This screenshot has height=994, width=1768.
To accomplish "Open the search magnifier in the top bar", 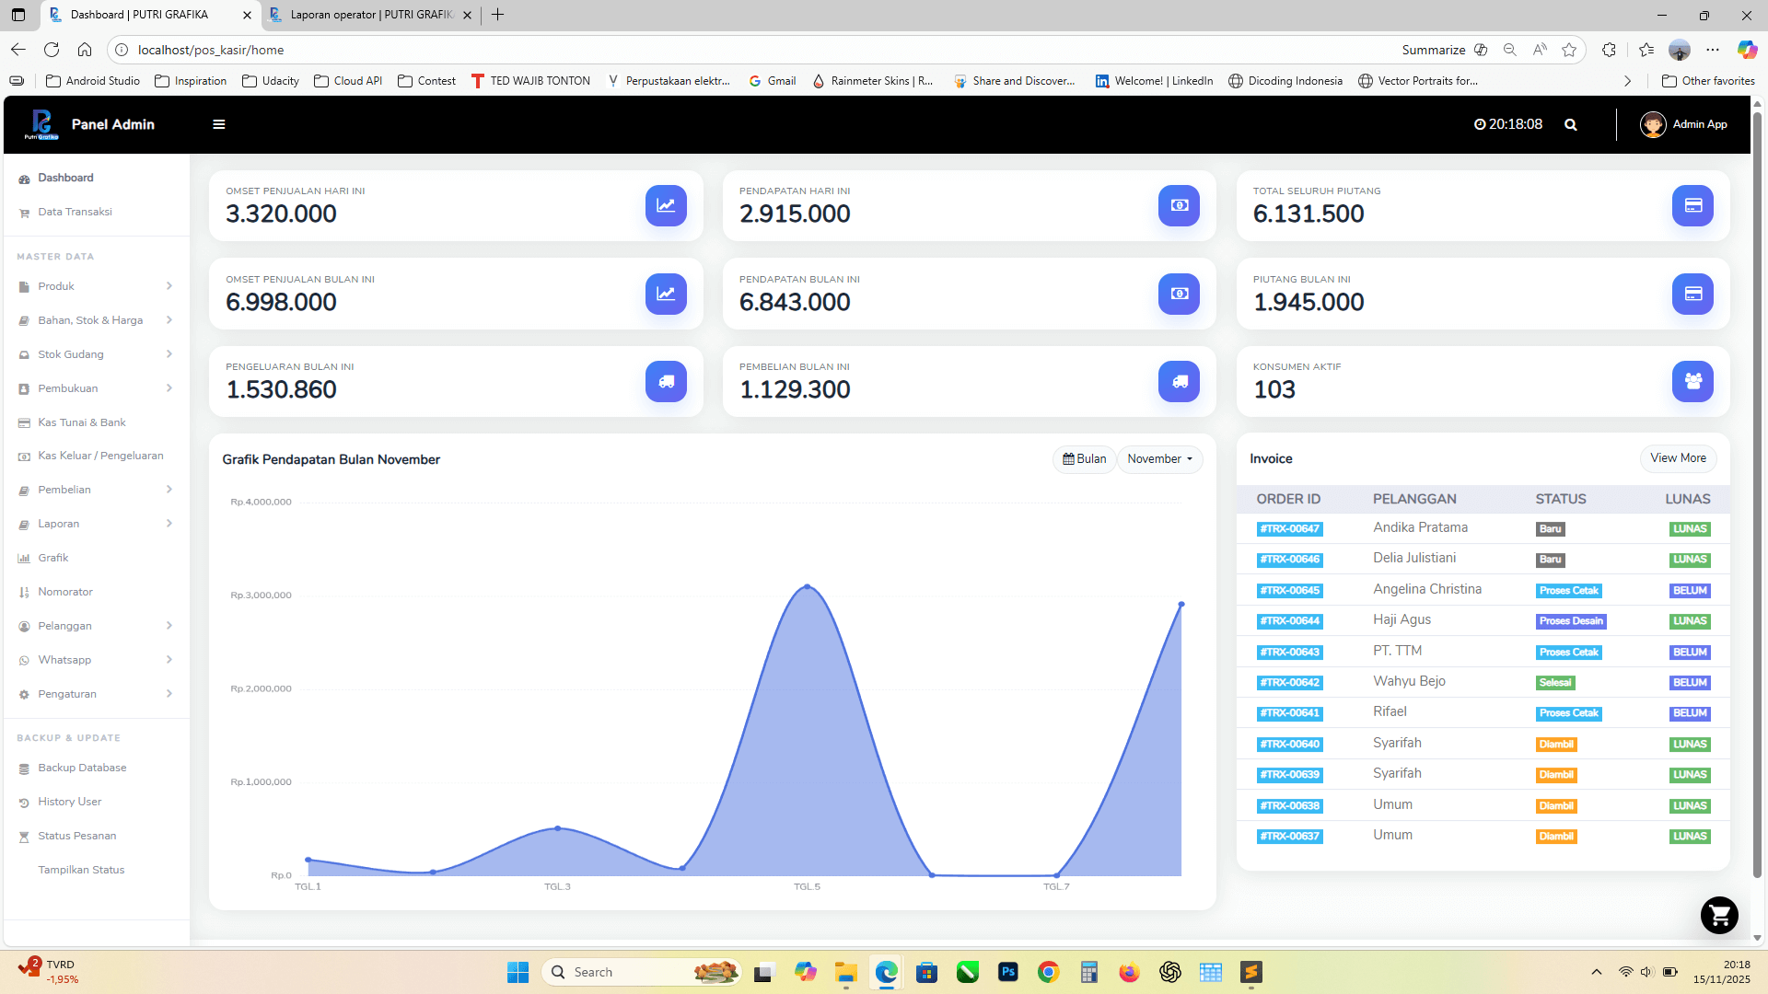I will coord(1571,124).
